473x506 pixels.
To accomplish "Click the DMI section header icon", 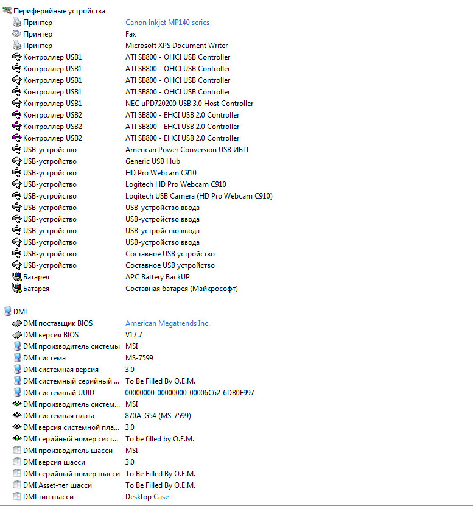I will pos(7,311).
